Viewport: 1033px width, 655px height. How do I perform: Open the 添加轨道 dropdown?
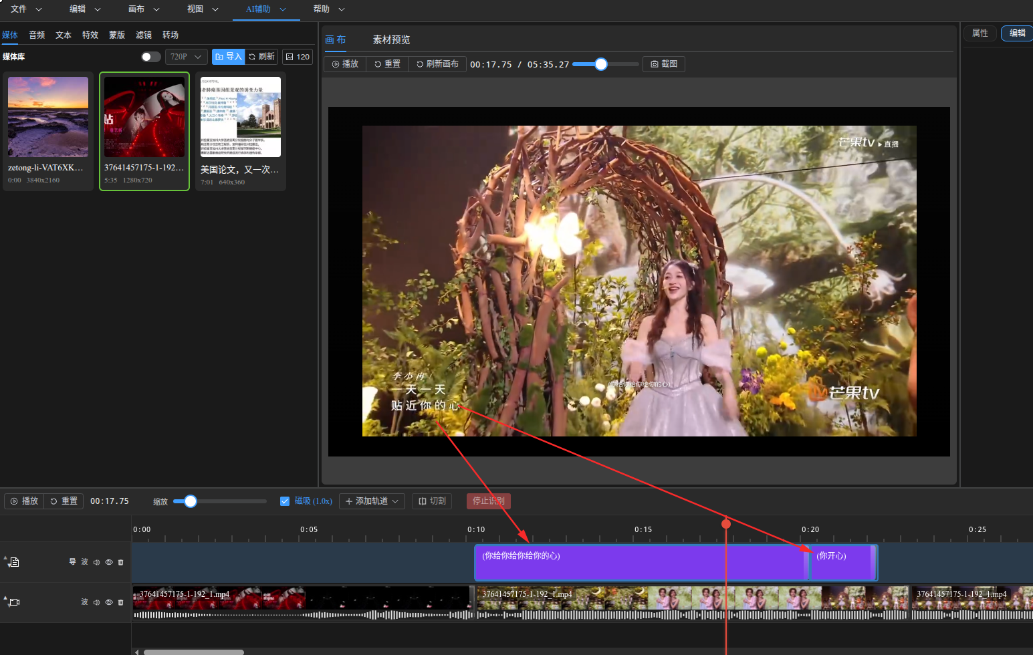[x=372, y=501]
